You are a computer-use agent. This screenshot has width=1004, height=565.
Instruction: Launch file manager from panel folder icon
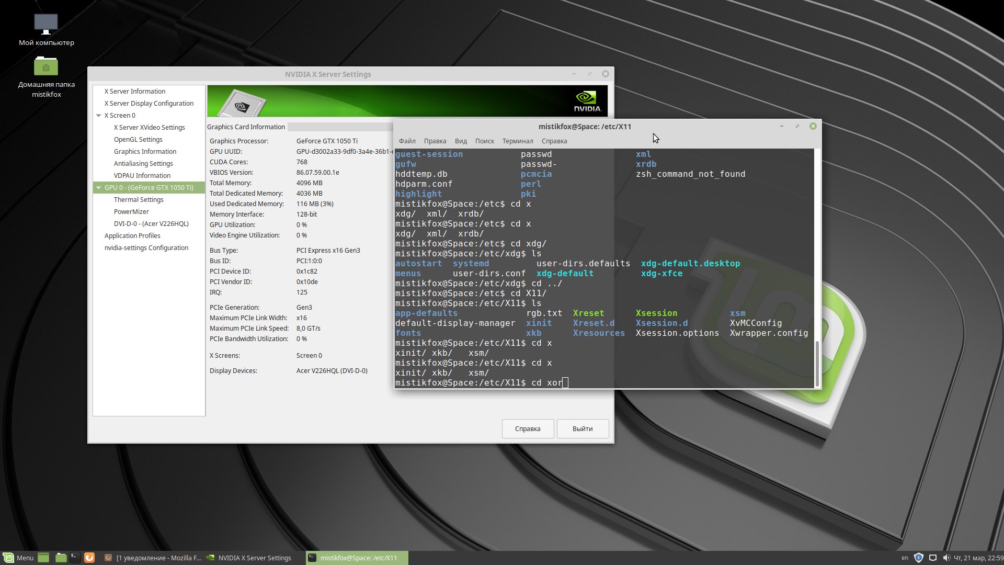point(61,558)
